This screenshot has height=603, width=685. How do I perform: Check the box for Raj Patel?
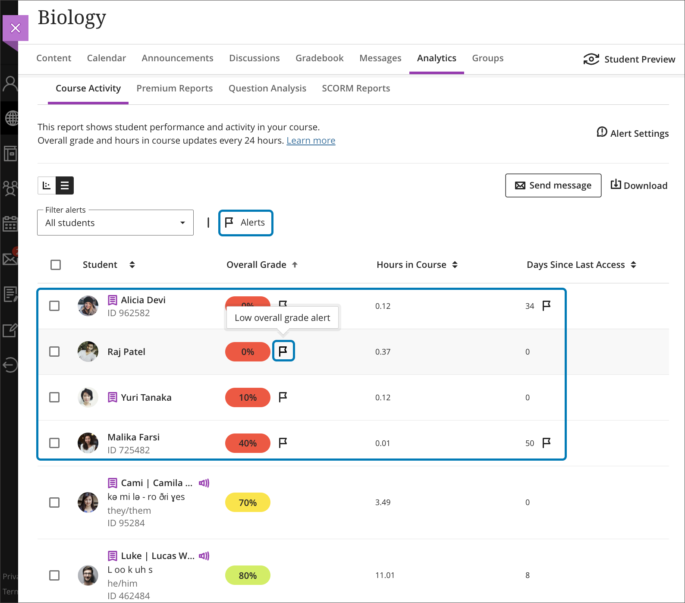coord(54,352)
